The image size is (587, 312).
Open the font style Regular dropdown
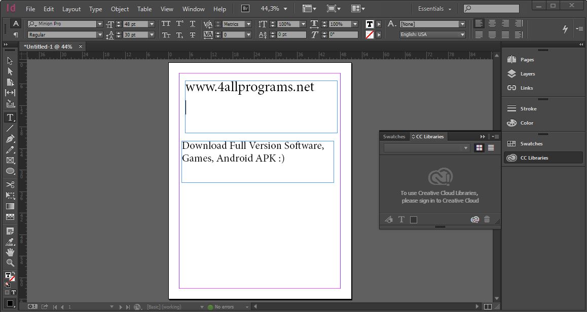99,35
